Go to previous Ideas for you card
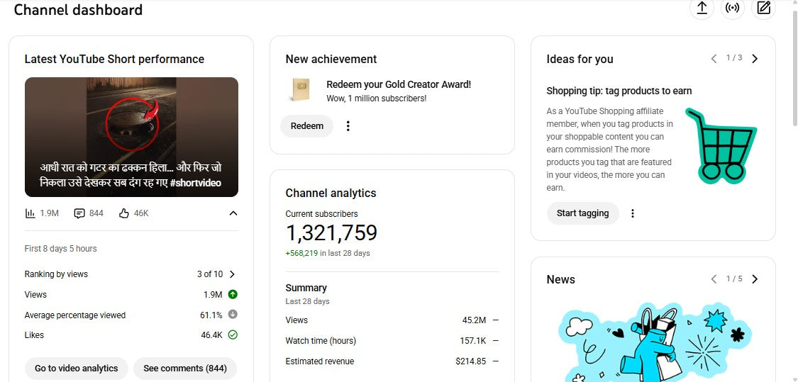 [x=714, y=59]
